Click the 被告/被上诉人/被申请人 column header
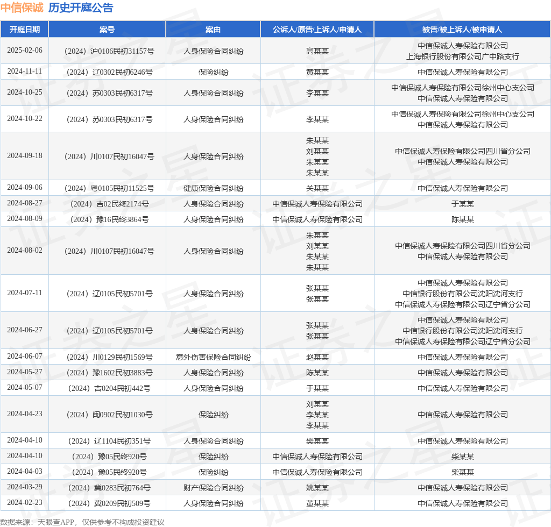 462,30
